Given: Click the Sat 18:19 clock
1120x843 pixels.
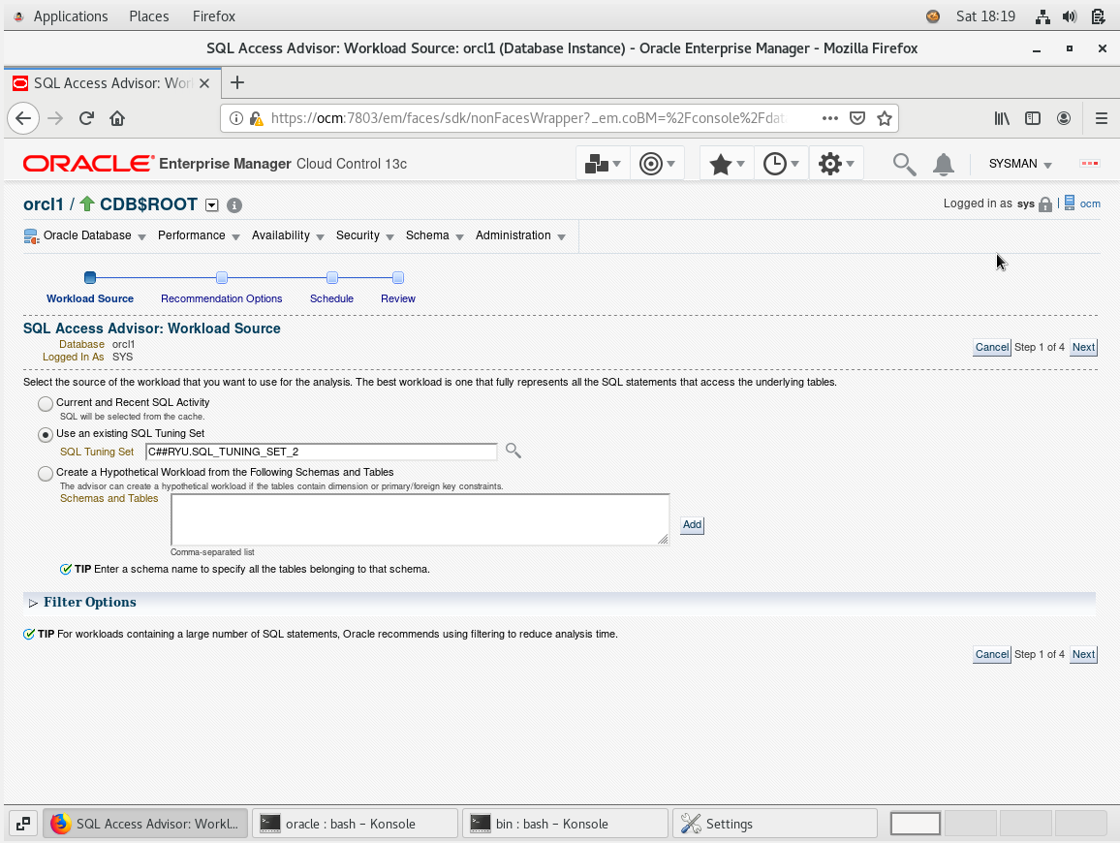Looking at the screenshot, I should tap(985, 16).
